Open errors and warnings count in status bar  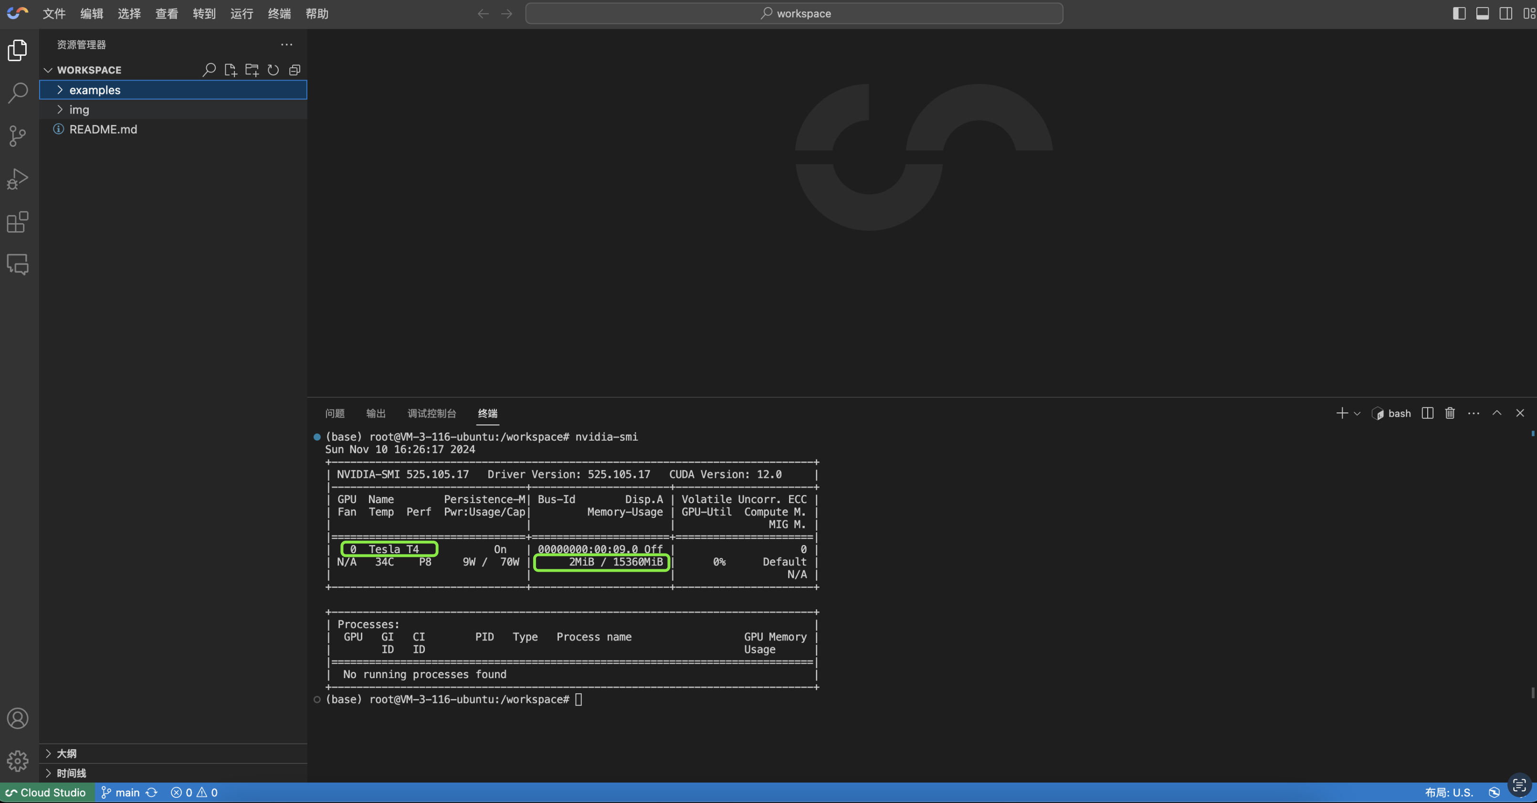pyautogui.click(x=195, y=792)
